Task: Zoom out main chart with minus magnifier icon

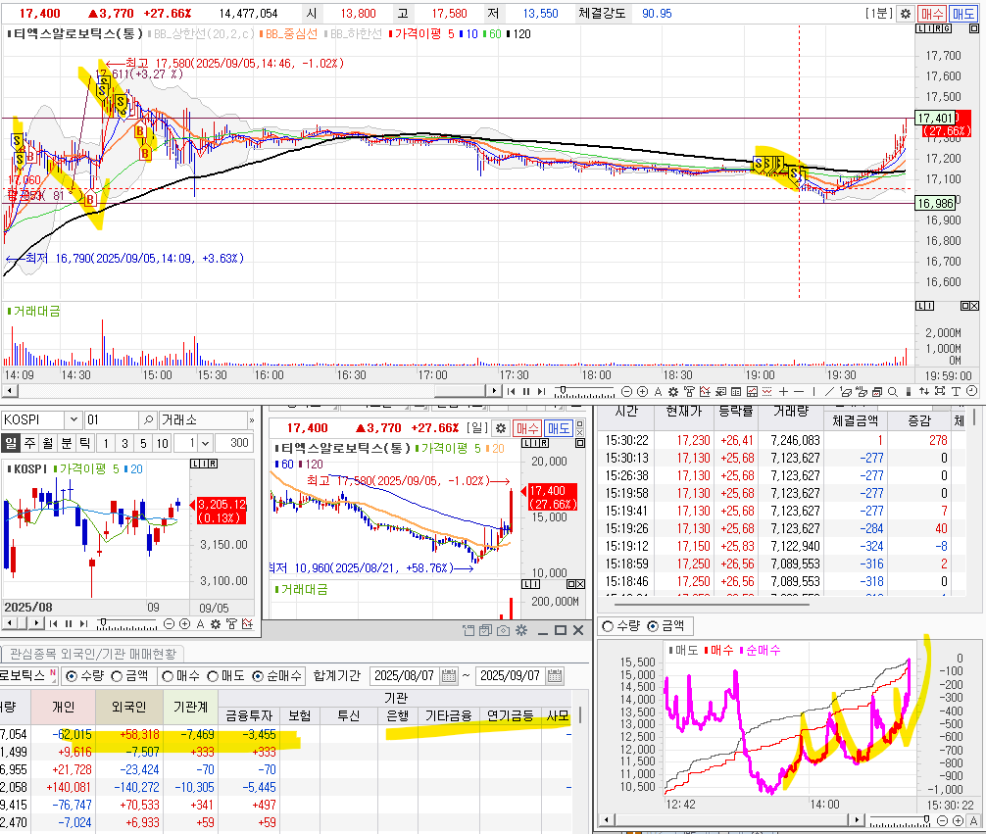Action: (627, 391)
